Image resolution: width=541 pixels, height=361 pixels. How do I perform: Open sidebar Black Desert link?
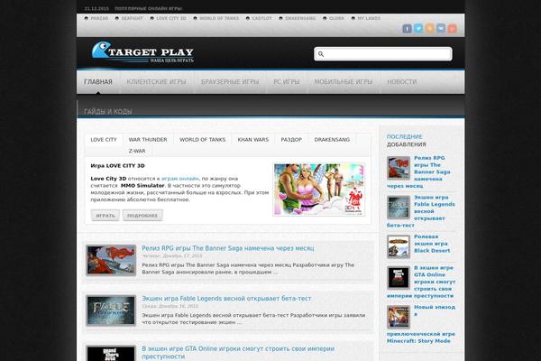point(432,244)
